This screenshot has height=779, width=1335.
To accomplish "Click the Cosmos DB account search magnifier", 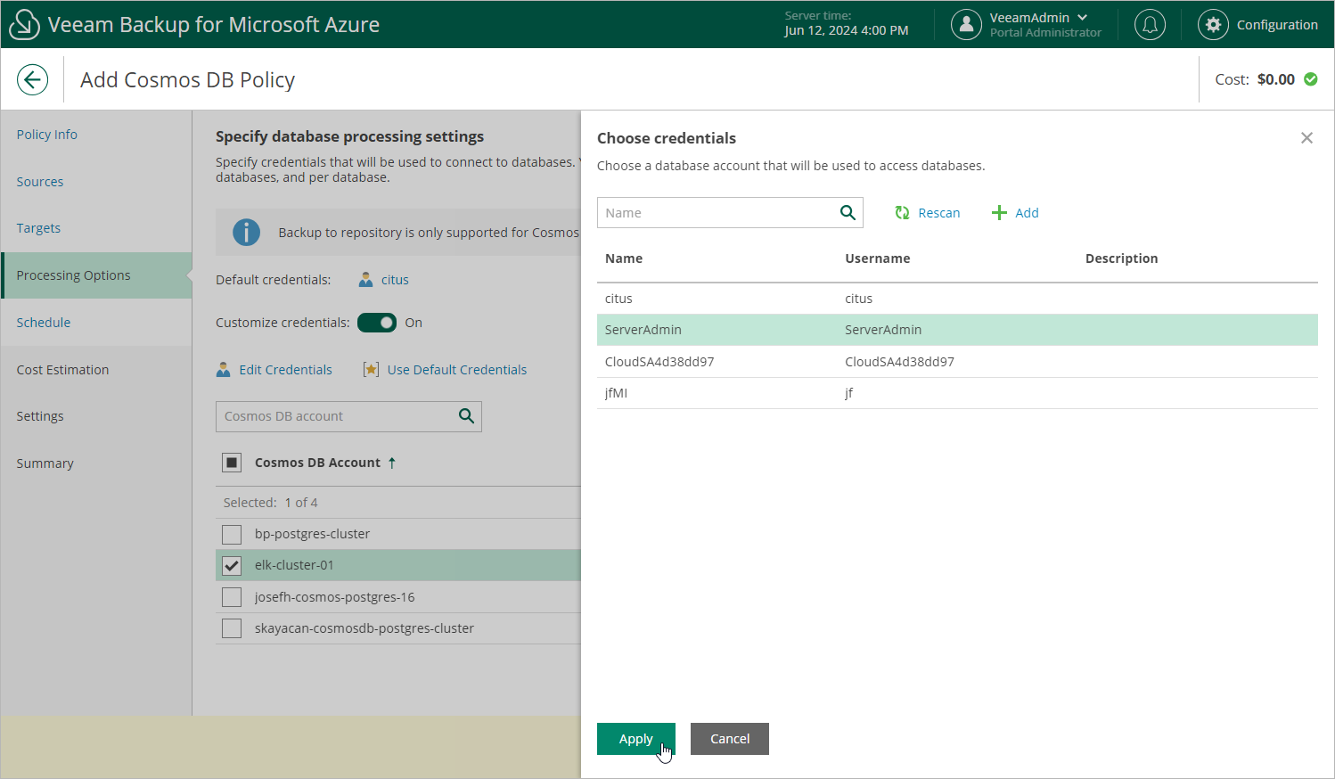I will (466, 416).
